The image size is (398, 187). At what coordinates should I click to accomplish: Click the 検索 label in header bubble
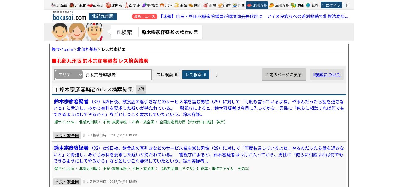(x=124, y=32)
